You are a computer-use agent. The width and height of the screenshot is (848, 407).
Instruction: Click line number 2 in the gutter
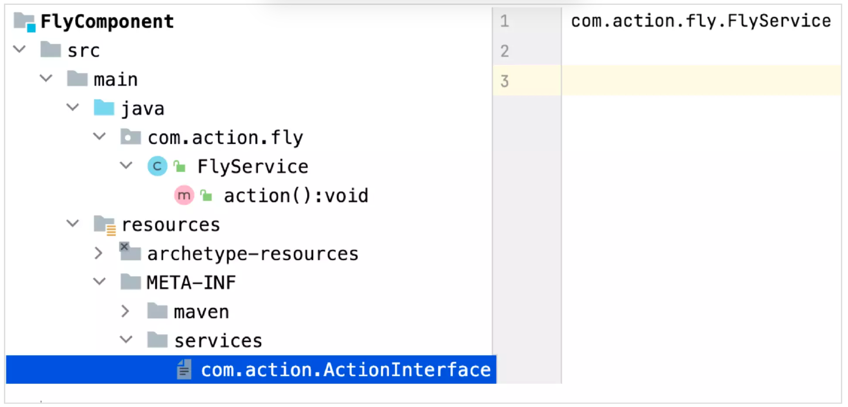click(505, 51)
